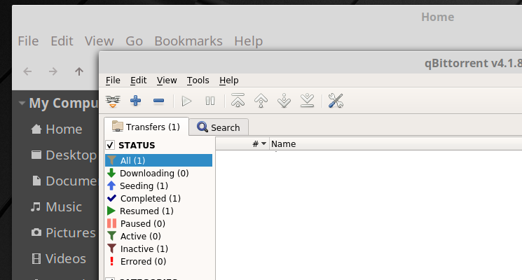522x280 pixels.
Task: Open the qBittorrent Tools menu
Action: click(x=198, y=80)
